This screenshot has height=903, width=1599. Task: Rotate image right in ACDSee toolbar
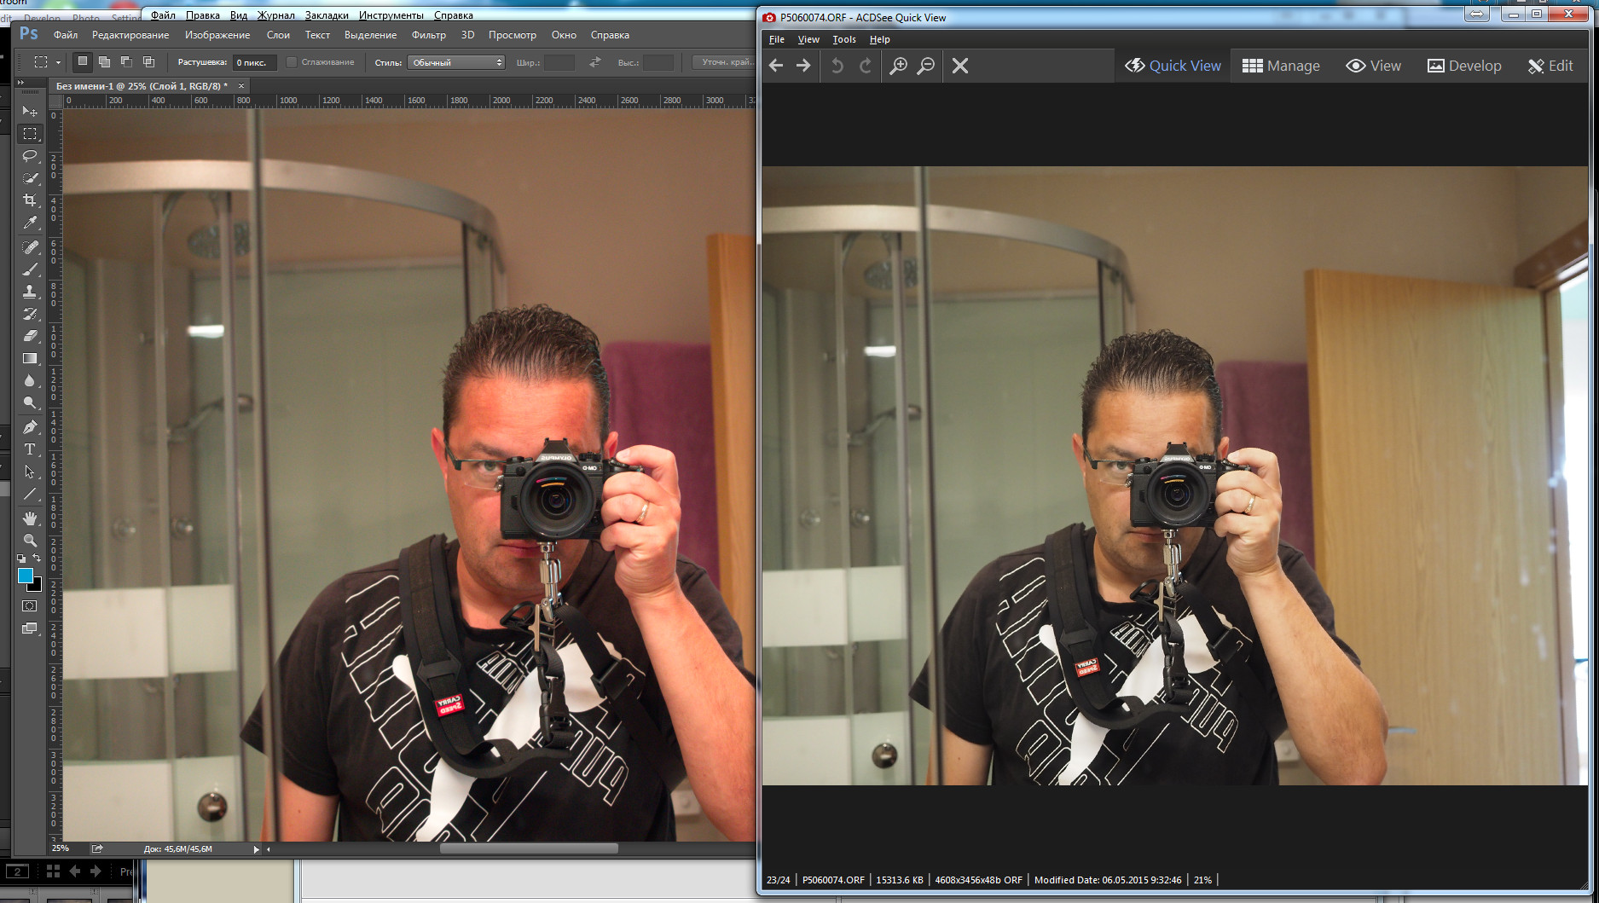[x=866, y=66]
